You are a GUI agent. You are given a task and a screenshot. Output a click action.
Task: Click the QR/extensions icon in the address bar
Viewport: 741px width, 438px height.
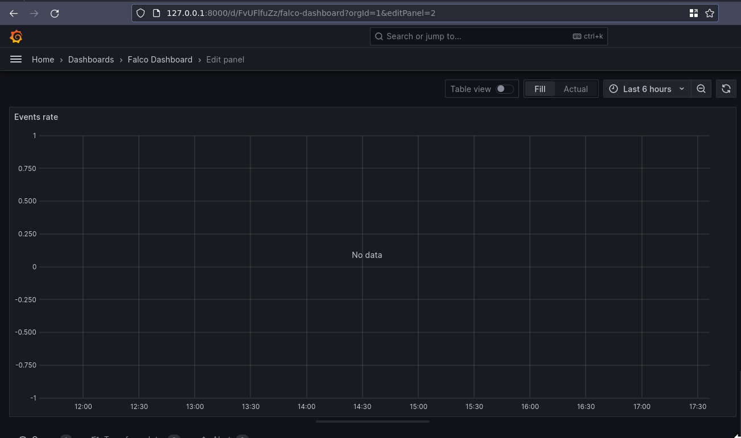pyautogui.click(x=693, y=13)
